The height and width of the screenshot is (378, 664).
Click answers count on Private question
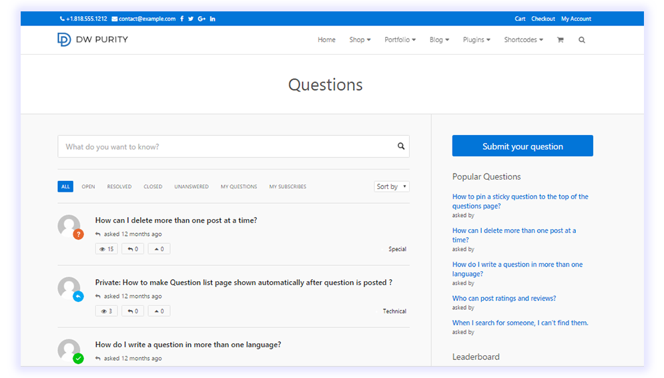[133, 311]
